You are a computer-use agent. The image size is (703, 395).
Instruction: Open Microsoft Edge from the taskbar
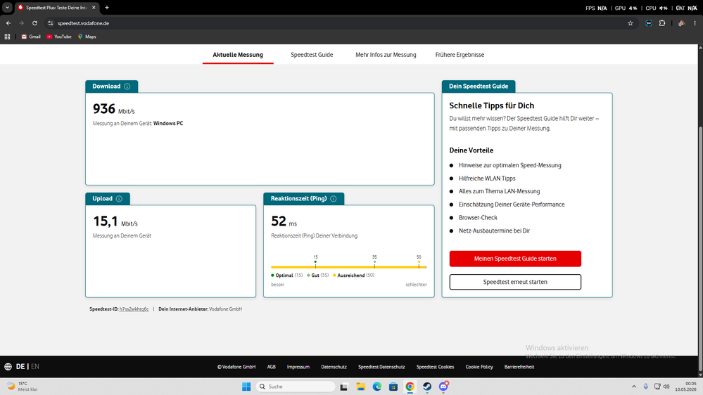[377, 387]
